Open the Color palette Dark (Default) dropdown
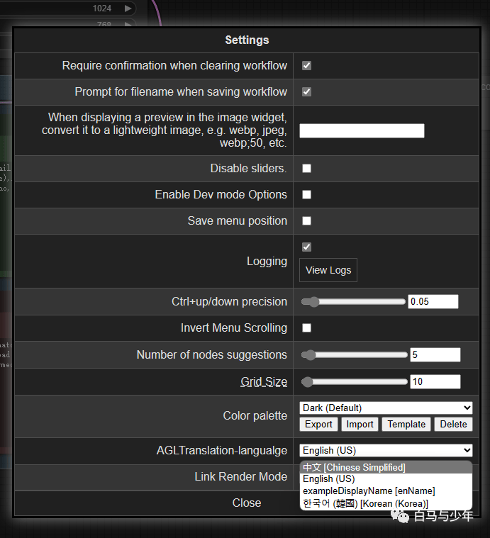This screenshot has width=490, height=538. (386, 408)
